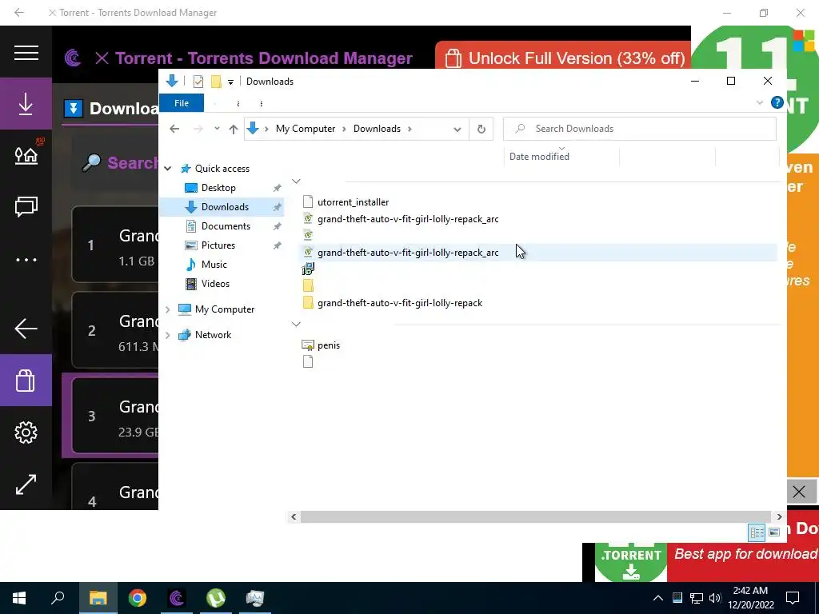The width and height of the screenshot is (819, 614).
Task: Click the Explorer Help question mark icon
Action: point(777,103)
